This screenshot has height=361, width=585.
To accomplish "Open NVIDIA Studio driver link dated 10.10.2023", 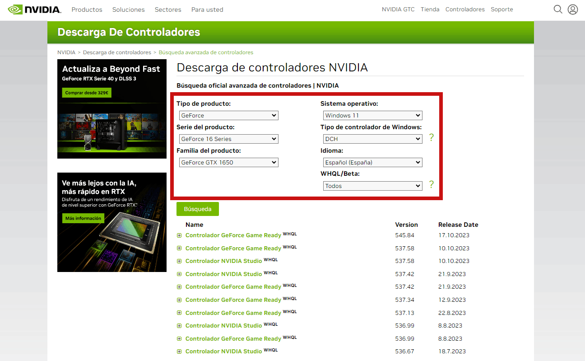I will (x=224, y=261).
